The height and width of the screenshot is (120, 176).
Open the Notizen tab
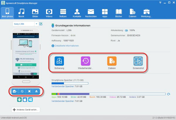click(x=63, y=13)
